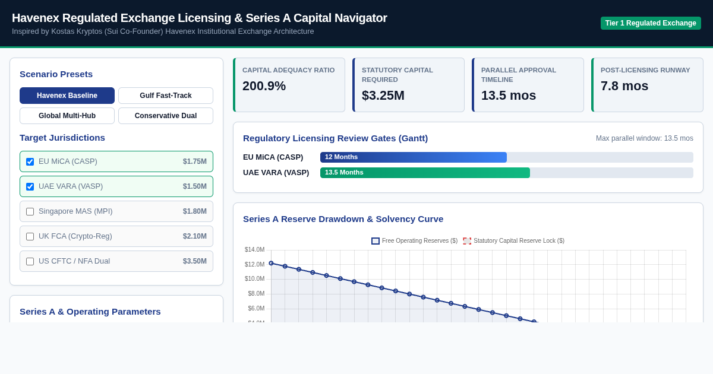Click 'Series A Reserve Drawdown & Solvency Curve' title
The height and width of the screenshot is (374, 713).
coord(343,219)
